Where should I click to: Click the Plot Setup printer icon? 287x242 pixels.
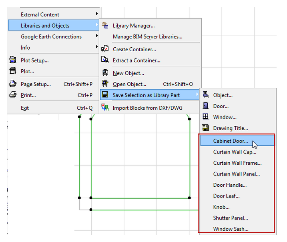coord(13,60)
